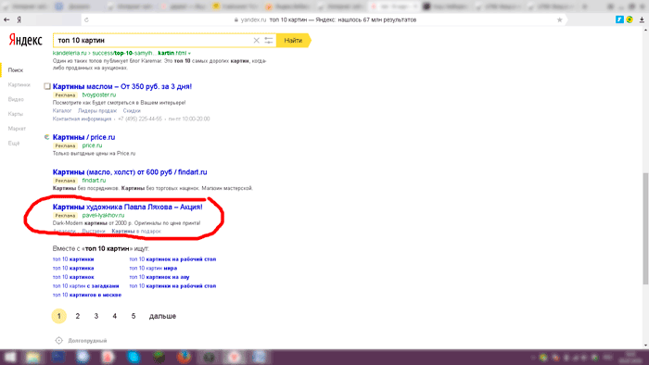Screen dimensions: 649x365
Task: Expand the kandeleria.ru result dropdown arrow
Action: [189, 54]
